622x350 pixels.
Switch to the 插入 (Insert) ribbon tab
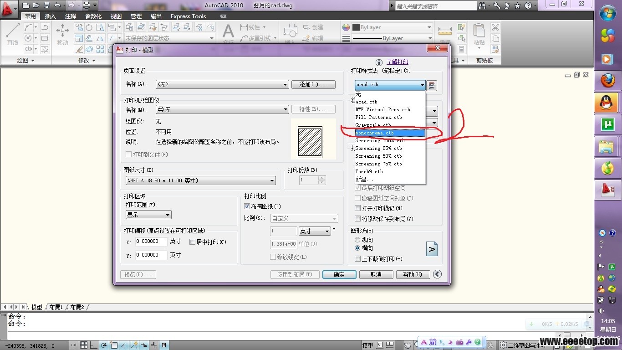(x=50, y=16)
